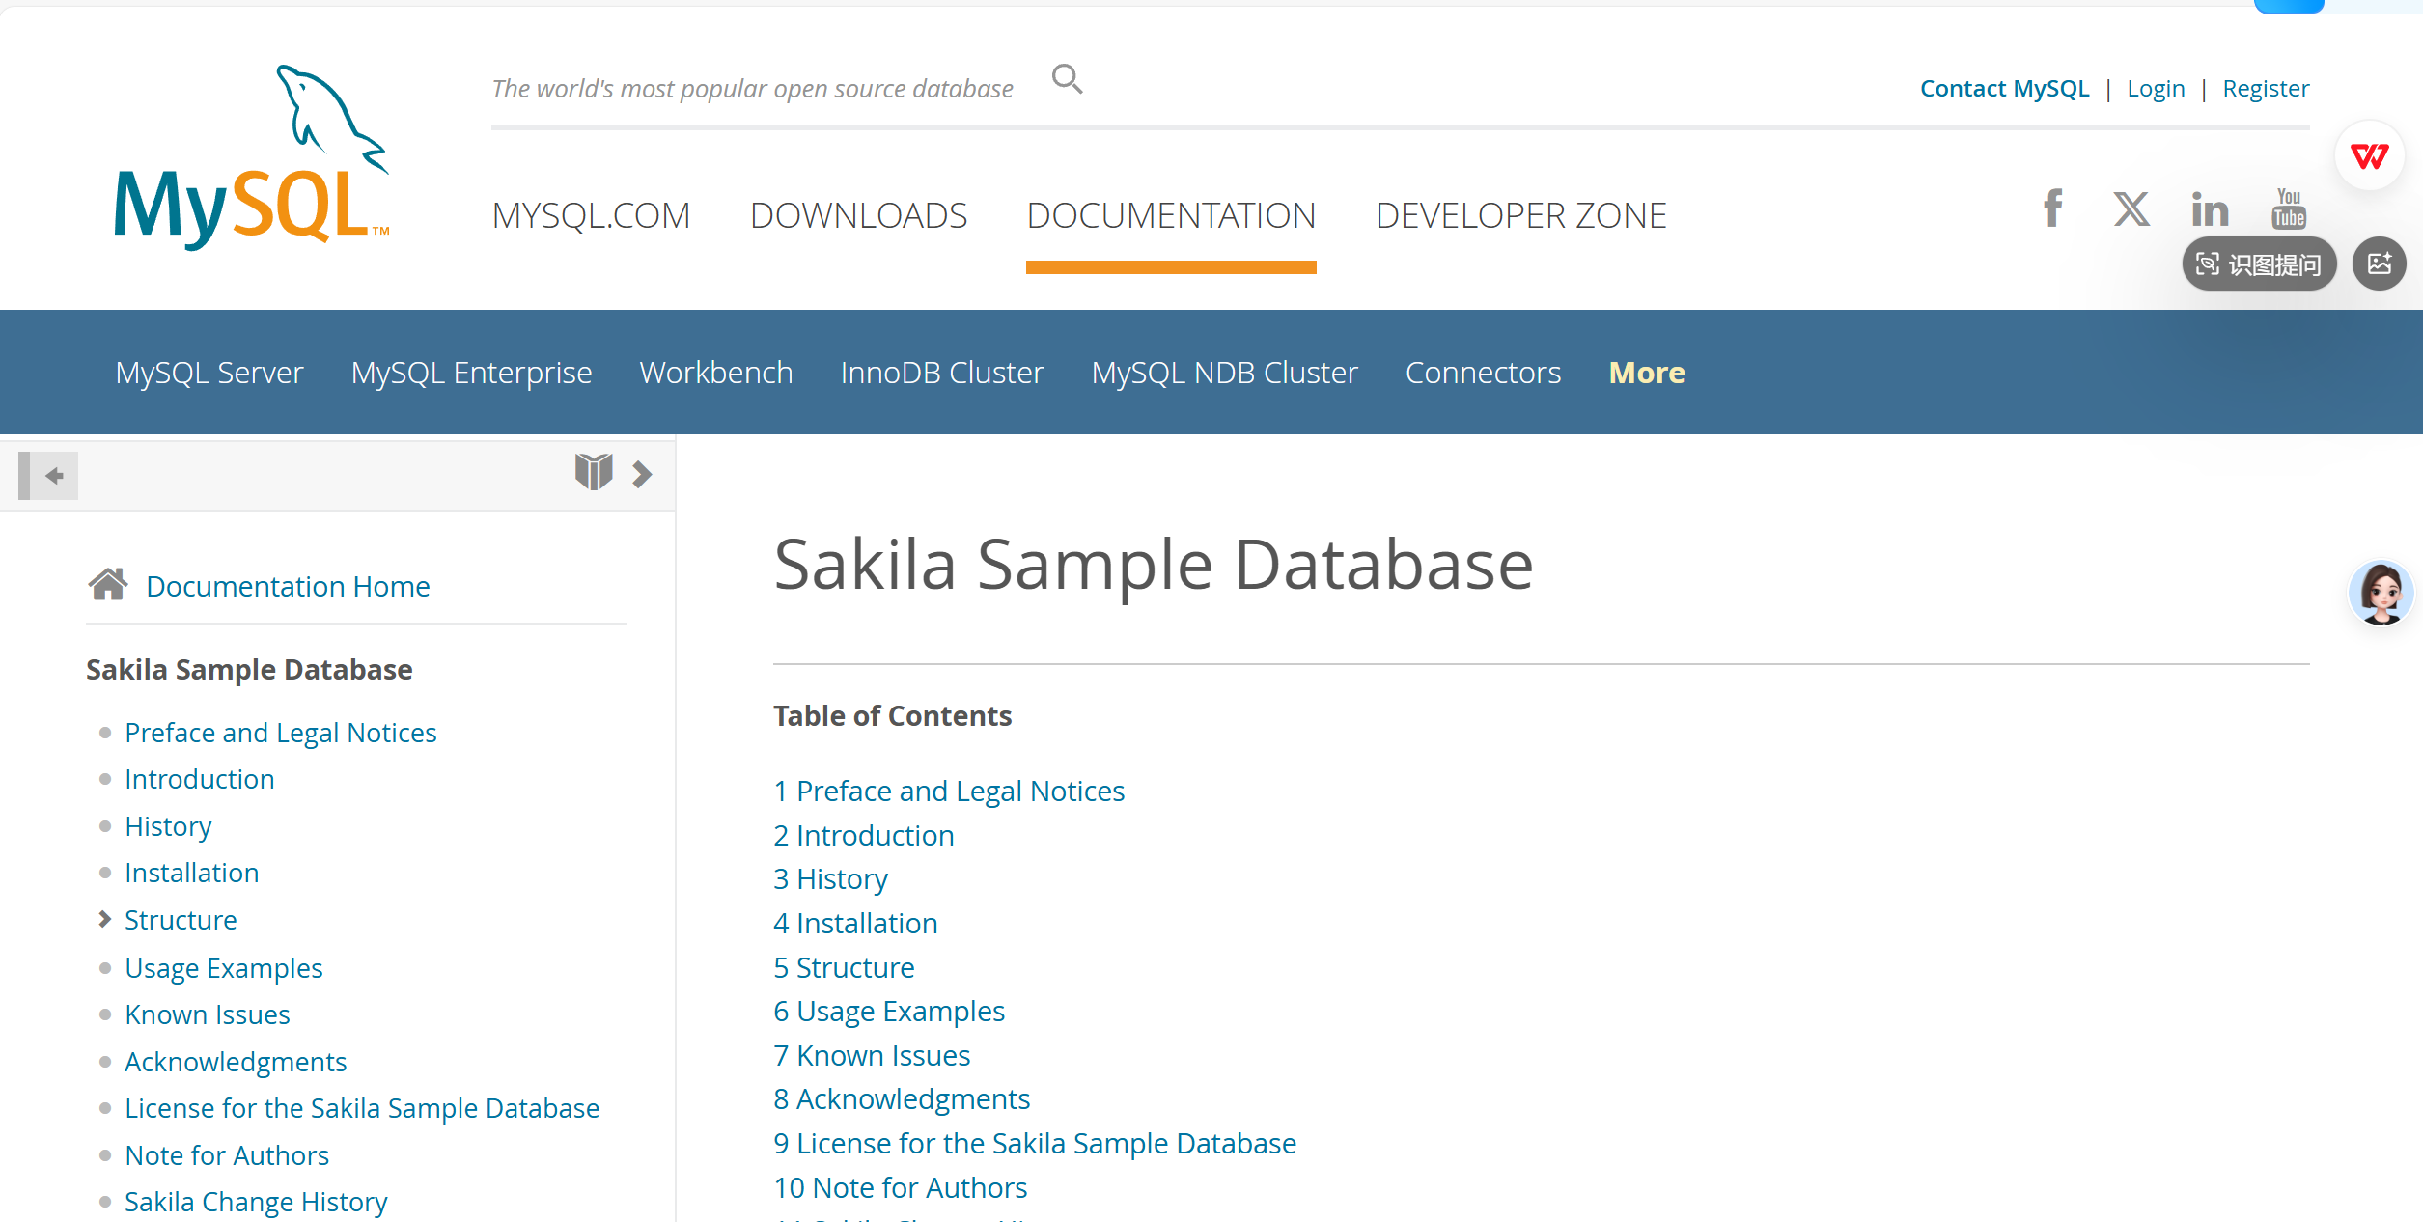Viewport: 2423px width, 1222px height.
Task: Go to next page chevron arrow
Action: click(x=642, y=474)
